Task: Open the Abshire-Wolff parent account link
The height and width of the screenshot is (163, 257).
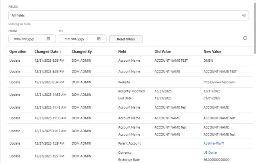Action: click(x=213, y=143)
